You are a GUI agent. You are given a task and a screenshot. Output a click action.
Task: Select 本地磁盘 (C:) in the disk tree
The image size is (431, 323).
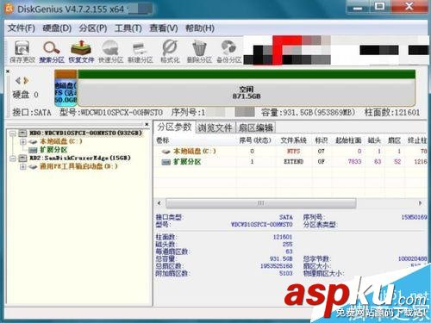click(x=61, y=141)
